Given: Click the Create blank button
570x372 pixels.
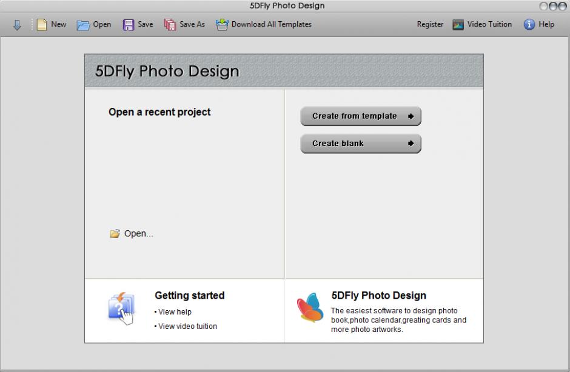Looking at the screenshot, I should click(x=361, y=144).
